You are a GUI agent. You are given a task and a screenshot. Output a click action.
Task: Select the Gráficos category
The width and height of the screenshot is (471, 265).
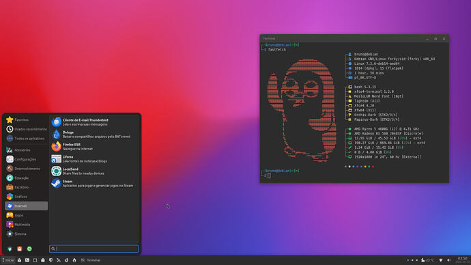click(x=26, y=197)
